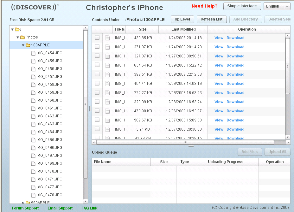Tick checkbox in the 502.67 KB row
This screenshot has height=212, width=294.
click(97, 120)
